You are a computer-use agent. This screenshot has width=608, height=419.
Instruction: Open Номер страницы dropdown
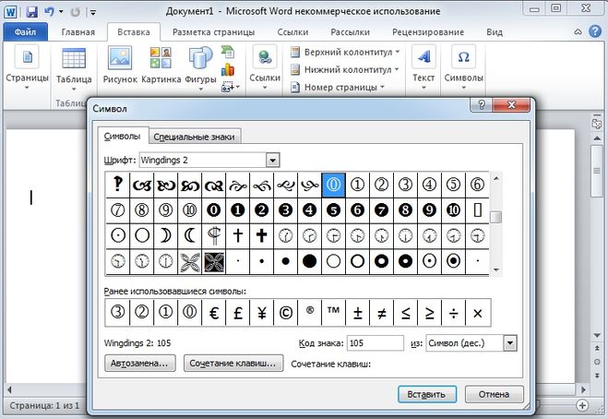click(x=338, y=88)
